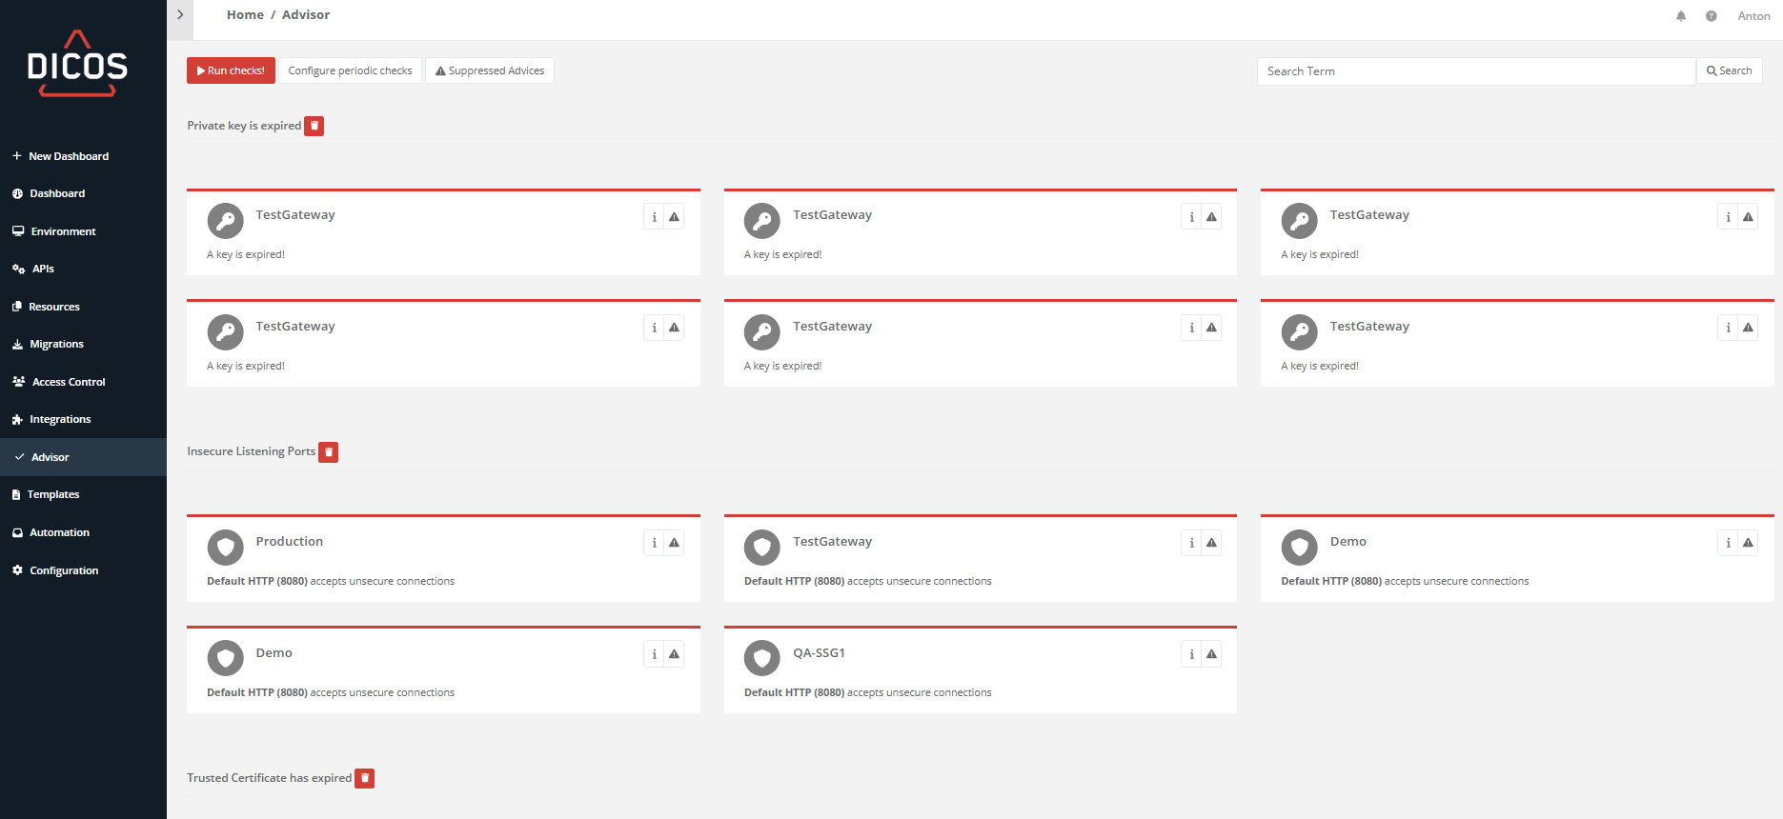1783x819 pixels.
Task: Click the shield icon on QA-SSG1 card
Action: (x=761, y=657)
